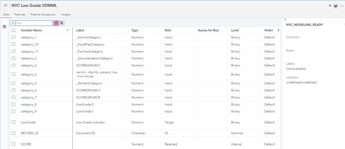Click the Low Grade Indicator label
Image resolution: width=345 pixels, height=149 pixels.
coord(90,122)
